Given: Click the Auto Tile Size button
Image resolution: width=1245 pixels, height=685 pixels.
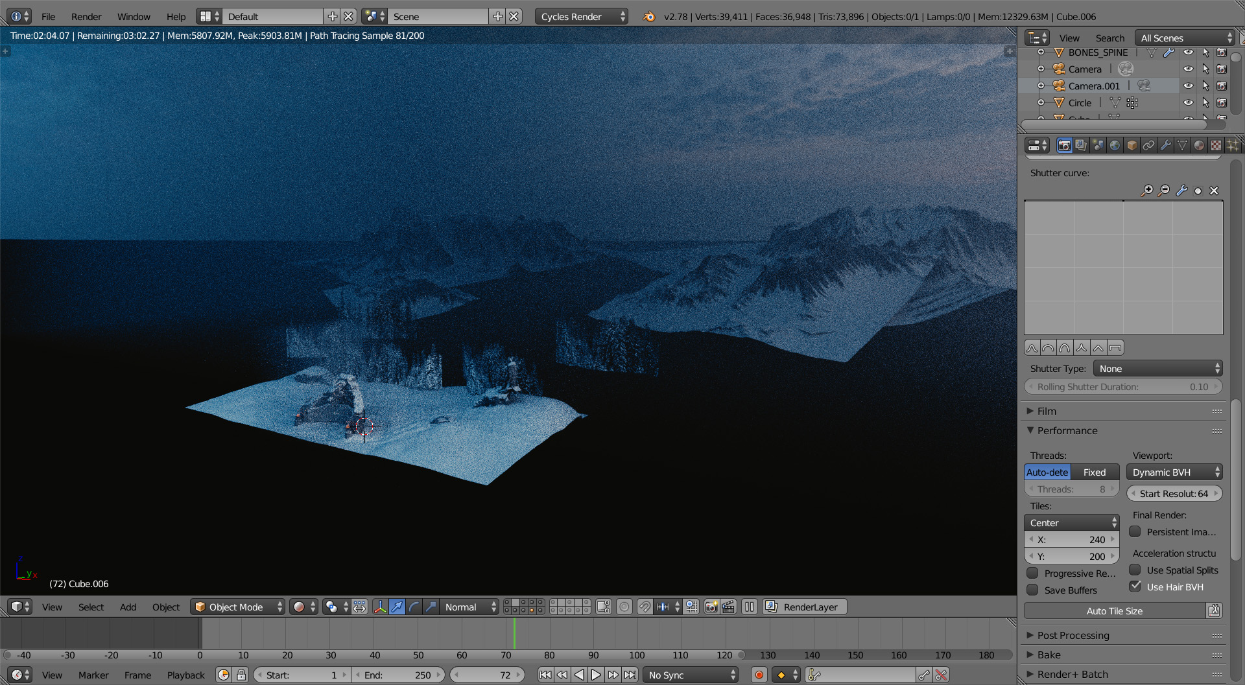Looking at the screenshot, I should [1115, 610].
